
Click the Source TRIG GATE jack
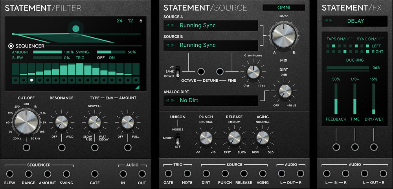[169, 173]
